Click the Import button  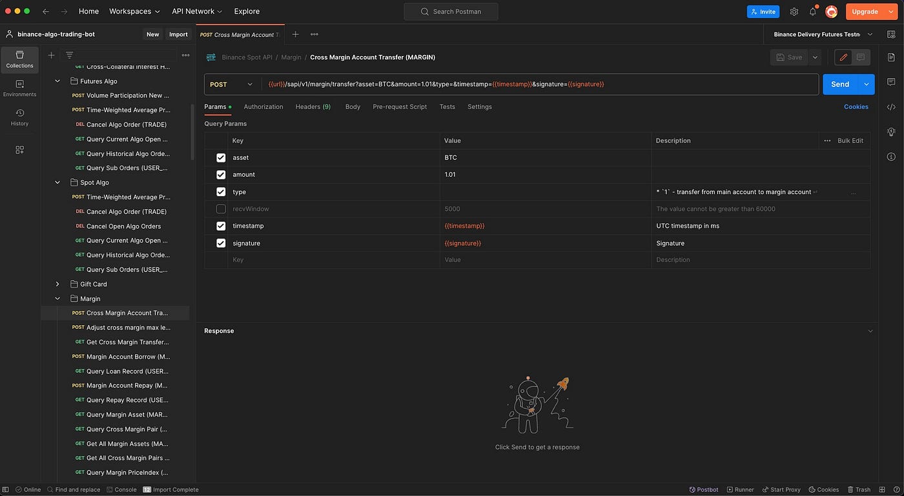tap(178, 34)
